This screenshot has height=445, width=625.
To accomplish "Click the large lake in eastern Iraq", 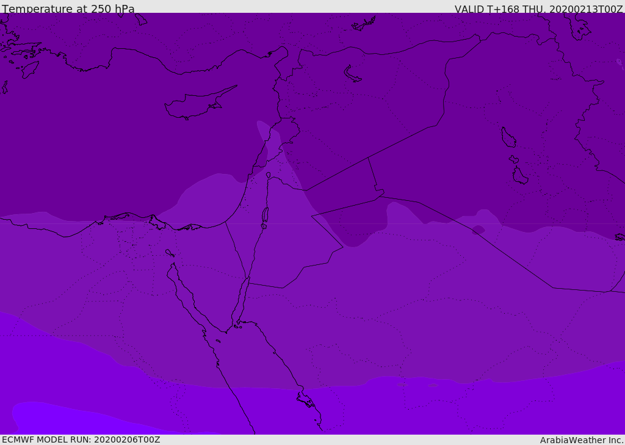I will (x=508, y=137).
